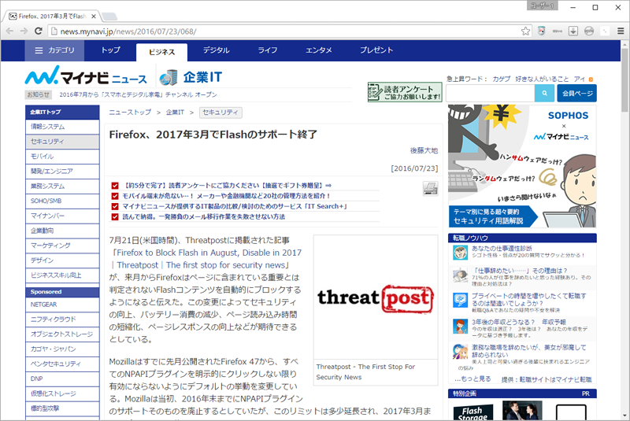Print the article with the printer icon

tap(430, 188)
